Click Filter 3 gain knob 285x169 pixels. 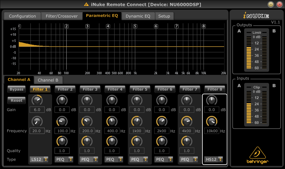coord(87,100)
